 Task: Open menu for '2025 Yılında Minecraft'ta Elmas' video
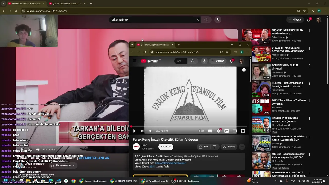309,101
